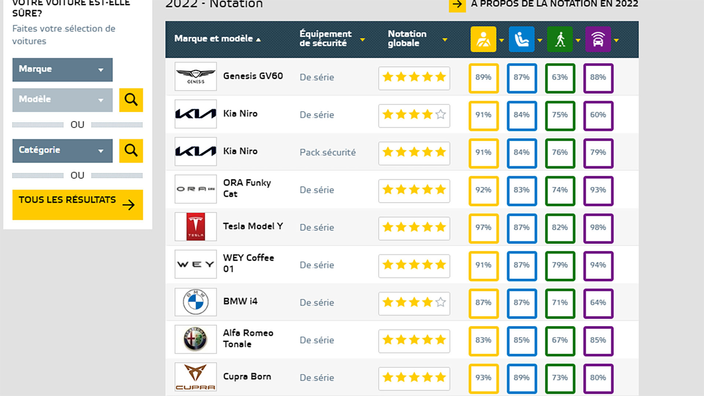Image resolution: width=704 pixels, height=396 pixels.
Task: Click the search magnifier next to Catégorie
Action: [x=131, y=150]
